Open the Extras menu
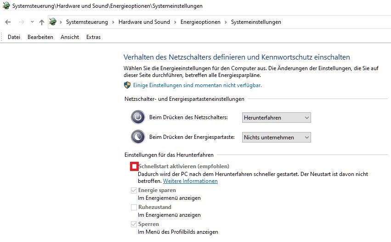 (94, 37)
